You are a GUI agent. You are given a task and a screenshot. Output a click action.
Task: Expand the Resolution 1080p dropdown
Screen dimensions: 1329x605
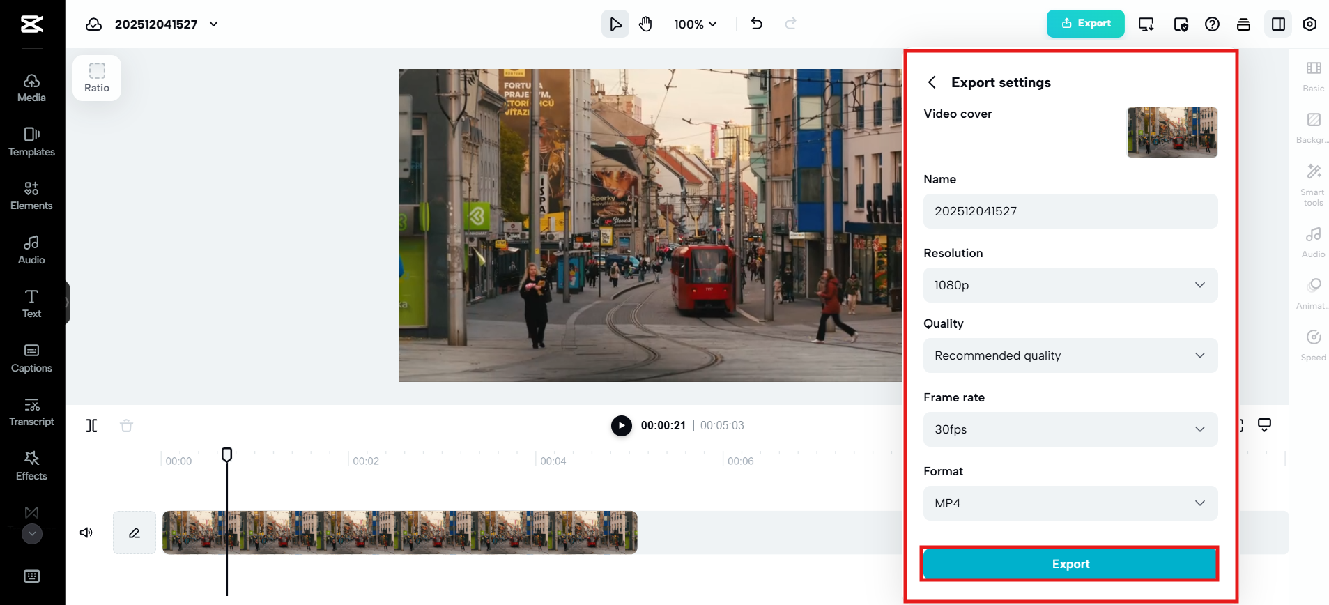pyautogui.click(x=1070, y=285)
